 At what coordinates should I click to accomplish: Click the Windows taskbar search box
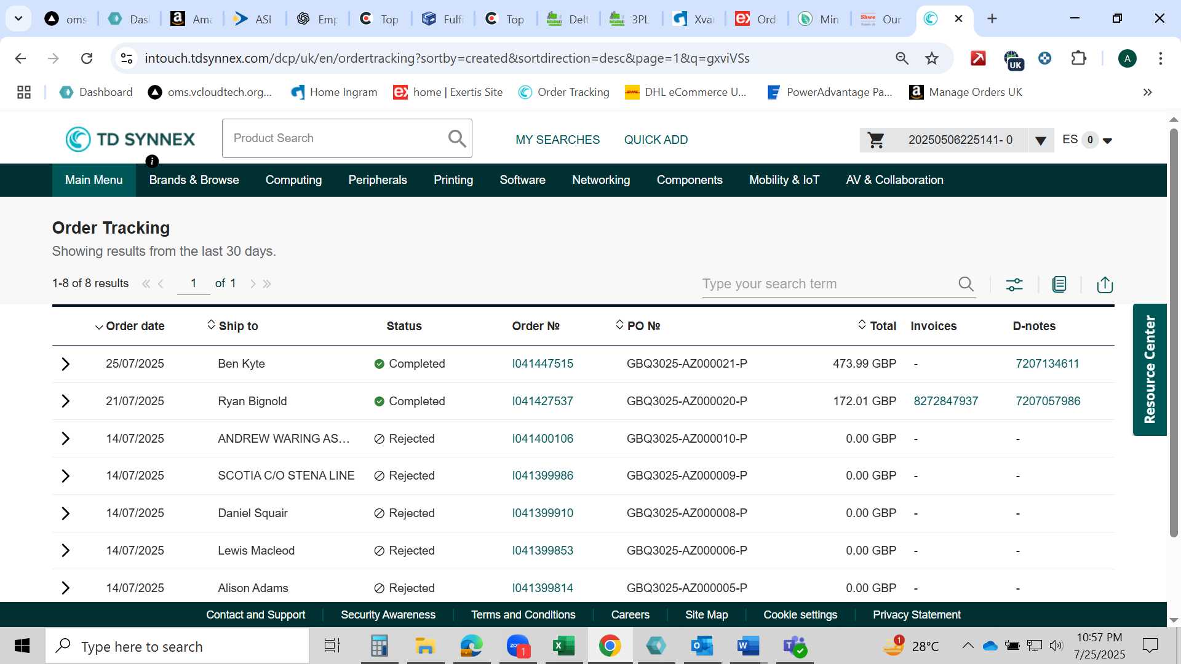pos(177,646)
